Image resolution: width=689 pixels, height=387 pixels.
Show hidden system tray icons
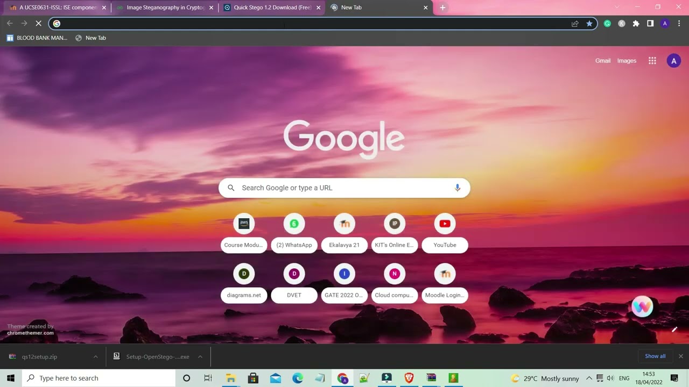[589, 378]
